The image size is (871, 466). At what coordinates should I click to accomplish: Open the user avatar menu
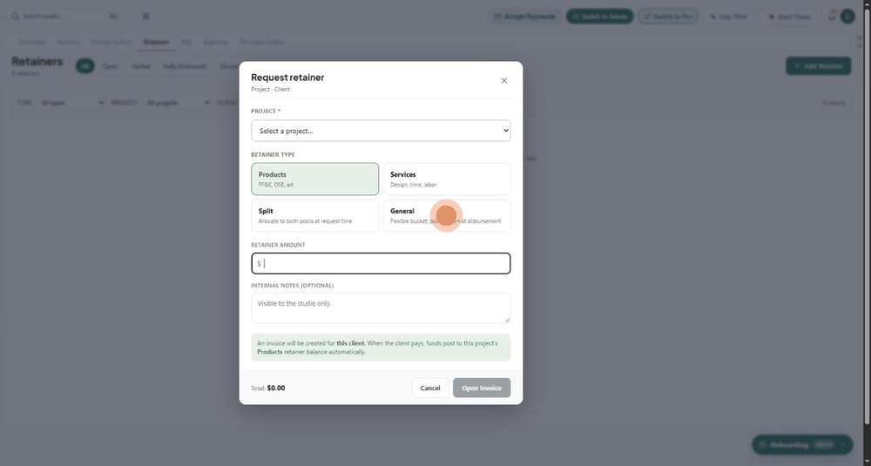(847, 17)
